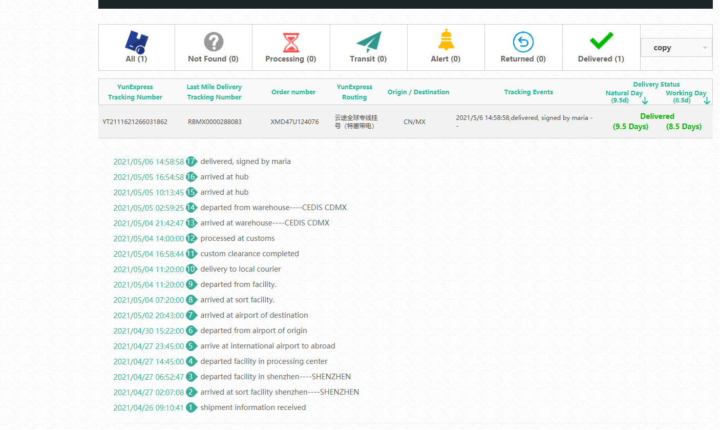This screenshot has height=430, width=720.
Task: Open the copy dropdown menu
Action: [x=676, y=48]
